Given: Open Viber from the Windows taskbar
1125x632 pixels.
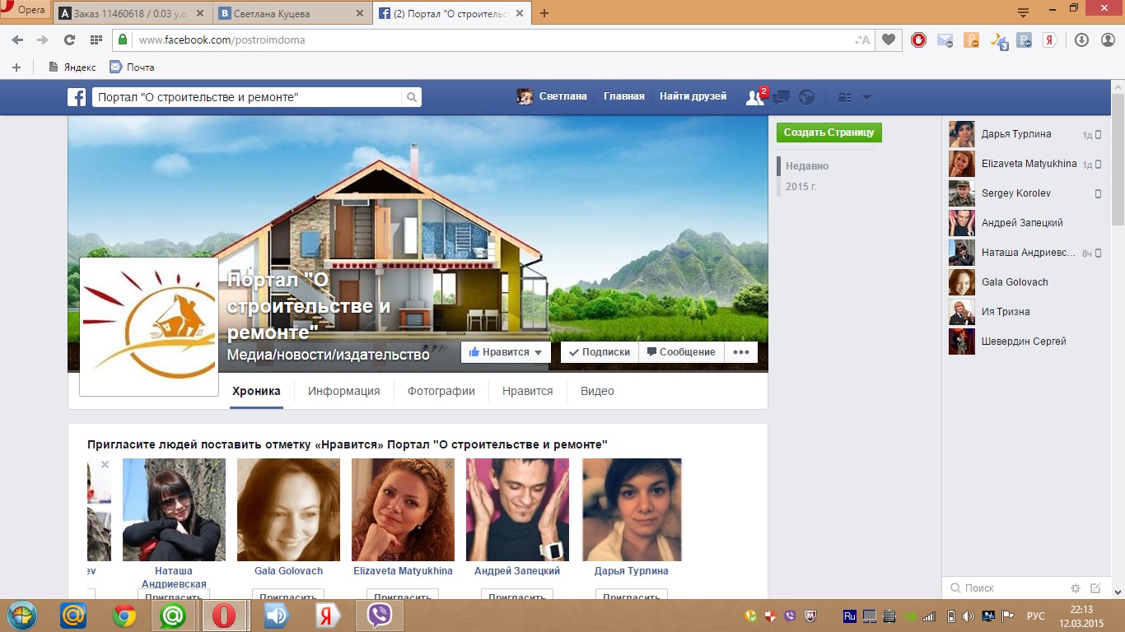Looking at the screenshot, I should 380,616.
